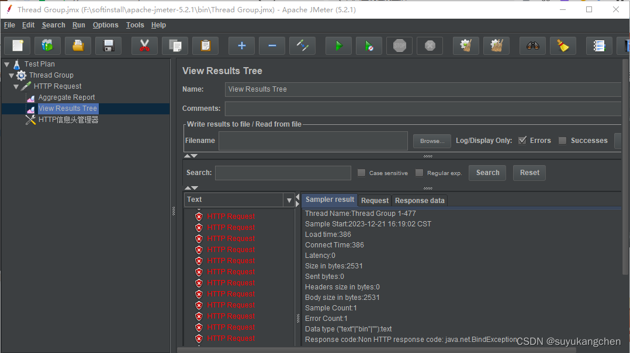Collapse the HTTP Request node in test plan
Image resolution: width=630 pixels, height=353 pixels.
pyautogui.click(x=16, y=86)
